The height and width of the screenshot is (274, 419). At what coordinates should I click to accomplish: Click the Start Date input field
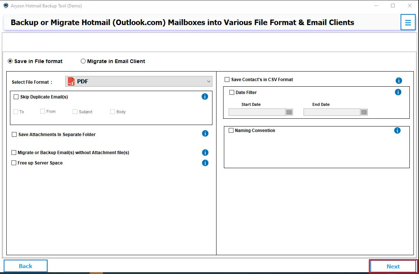(257, 112)
